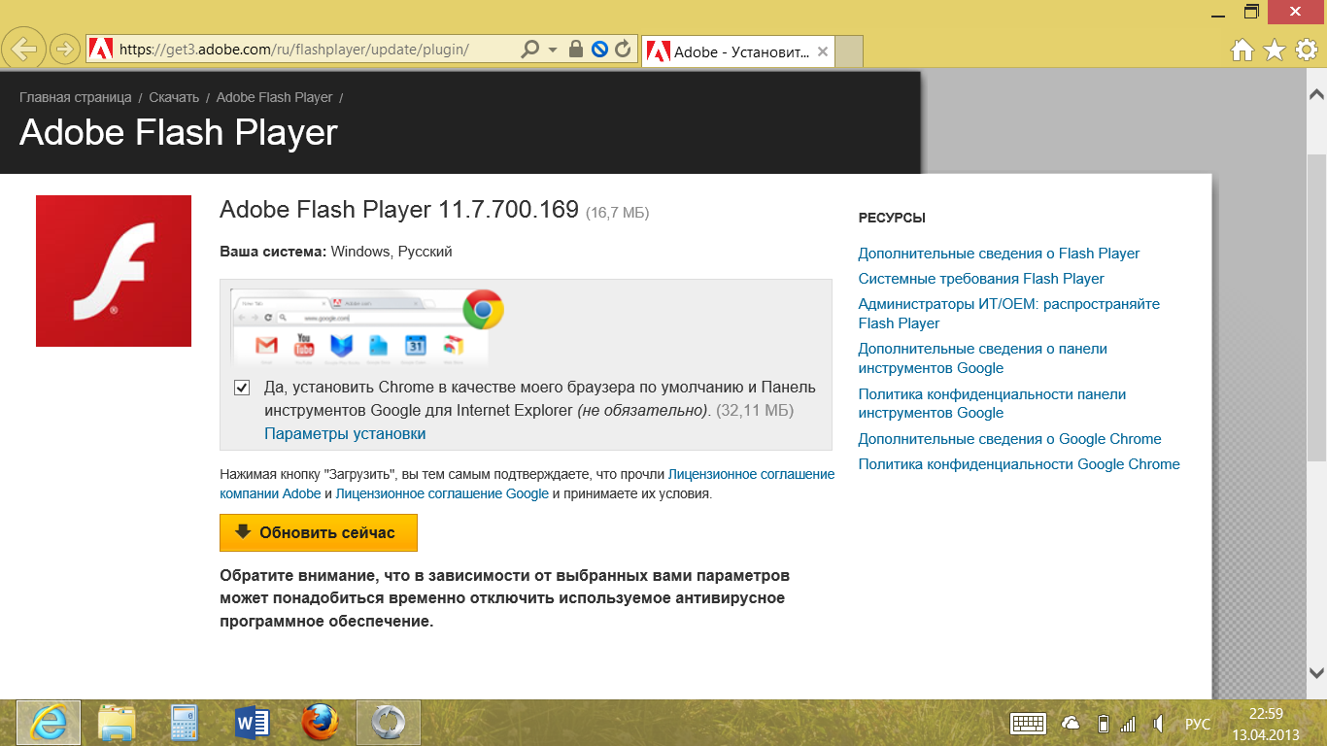Launch Firefox from the taskbar
This screenshot has height=746, width=1327.
(x=320, y=724)
